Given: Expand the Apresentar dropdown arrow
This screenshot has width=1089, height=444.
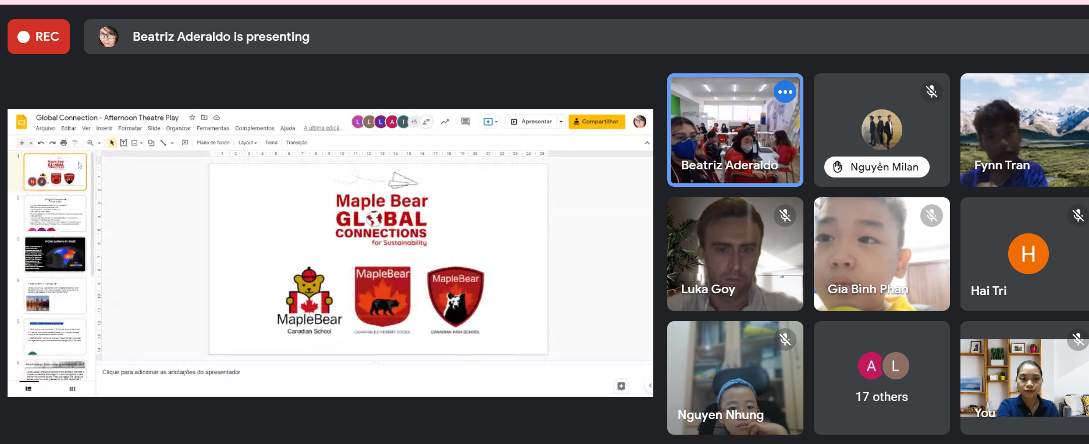Looking at the screenshot, I should click(561, 122).
